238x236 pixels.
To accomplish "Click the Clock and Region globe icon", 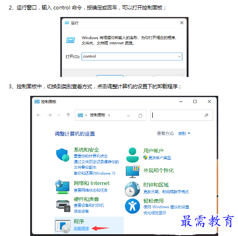I will [x=132, y=189].
